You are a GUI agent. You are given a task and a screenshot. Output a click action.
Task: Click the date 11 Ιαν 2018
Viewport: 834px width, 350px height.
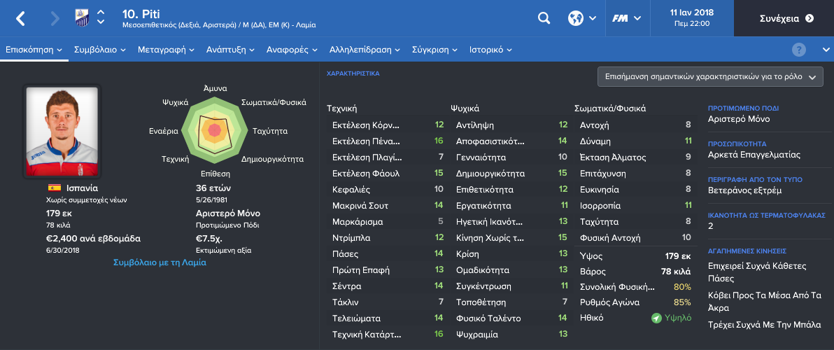tap(688, 12)
